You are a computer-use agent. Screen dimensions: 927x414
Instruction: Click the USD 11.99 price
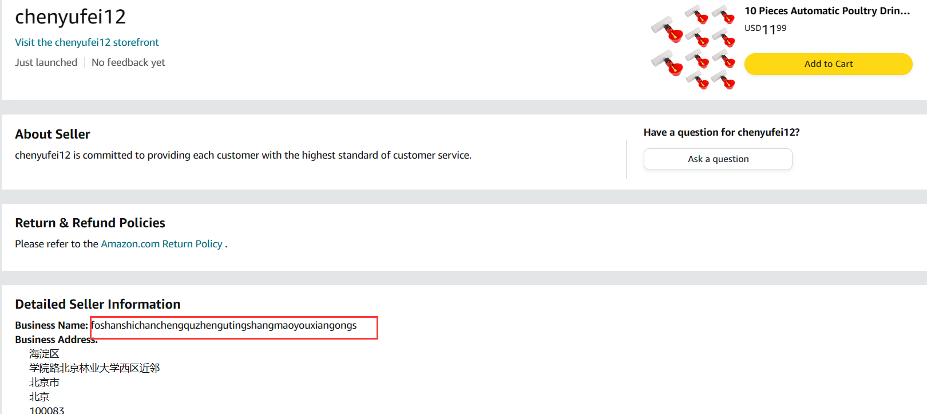765,29
